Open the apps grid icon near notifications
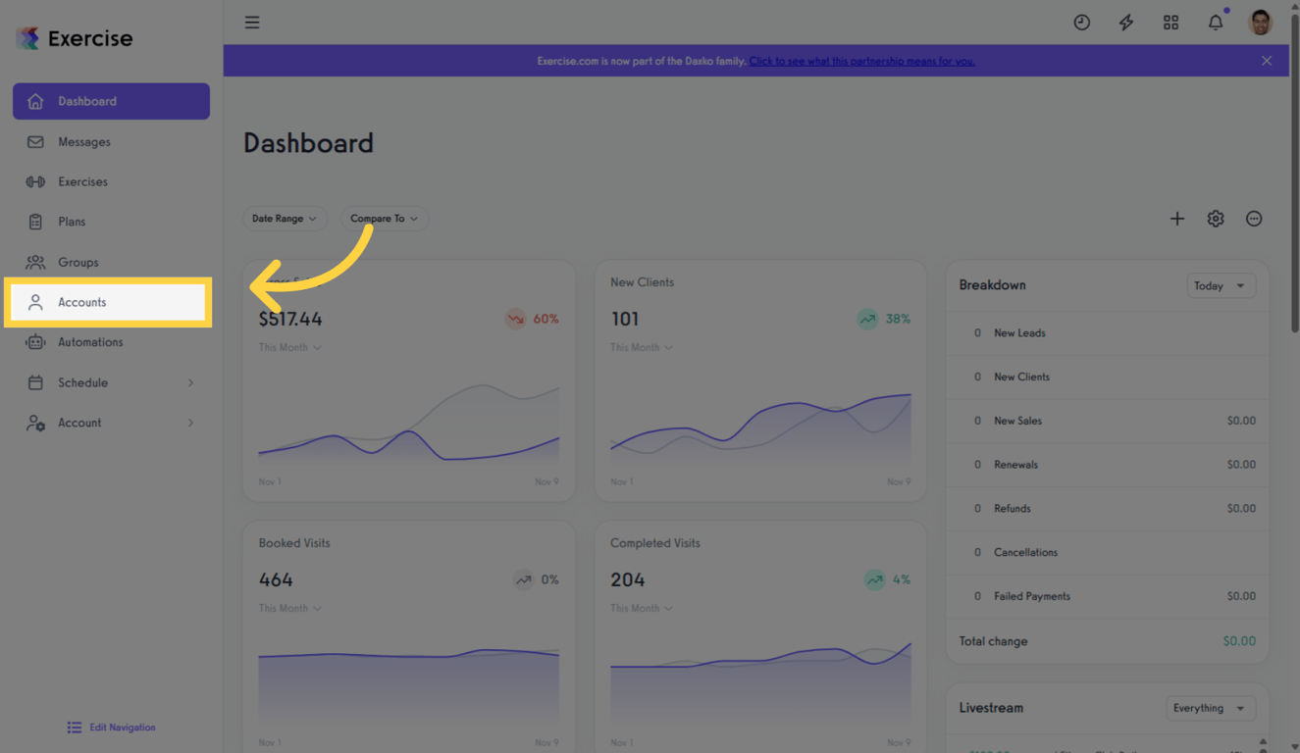This screenshot has height=753, width=1300. [x=1170, y=22]
